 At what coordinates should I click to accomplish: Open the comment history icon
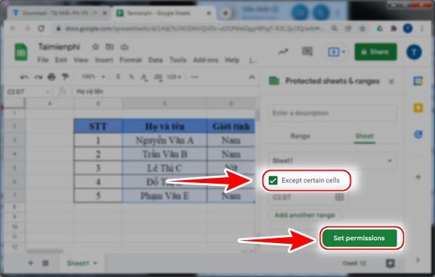(x=307, y=51)
